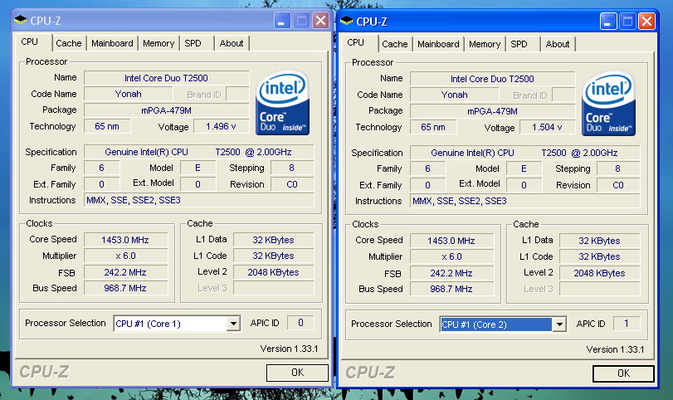Click OK button in left CPU-Z window
Viewport: 673px width, 400px height.
pos(297,373)
